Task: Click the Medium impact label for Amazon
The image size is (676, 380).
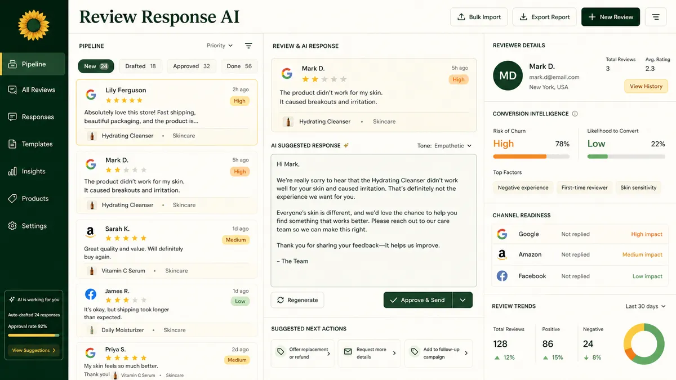Action: [x=642, y=254]
